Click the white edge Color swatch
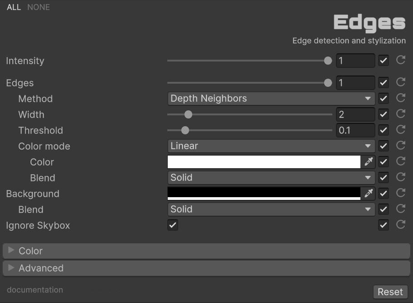Viewport: 413px width, 303px height. pyautogui.click(x=264, y=162)
